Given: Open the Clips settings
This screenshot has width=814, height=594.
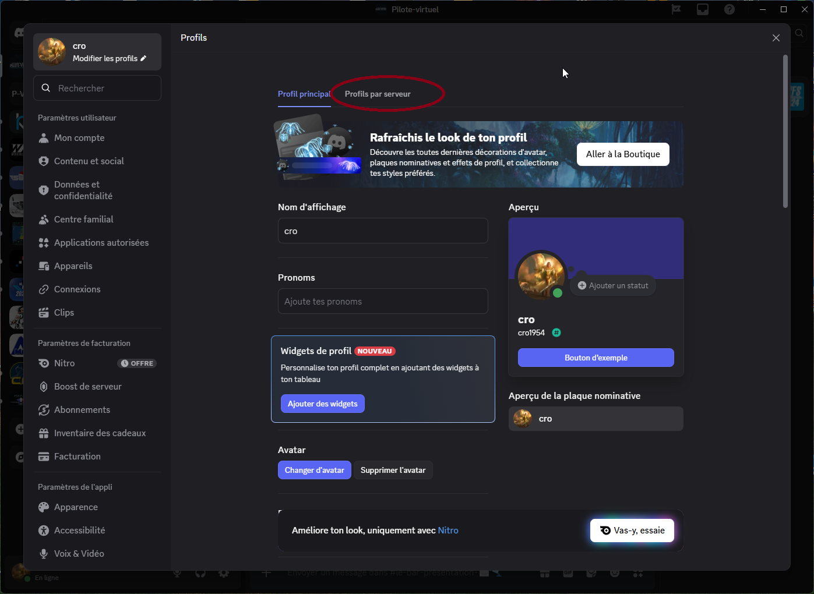Looking at the screenshot, I should [x=64, y=313].
